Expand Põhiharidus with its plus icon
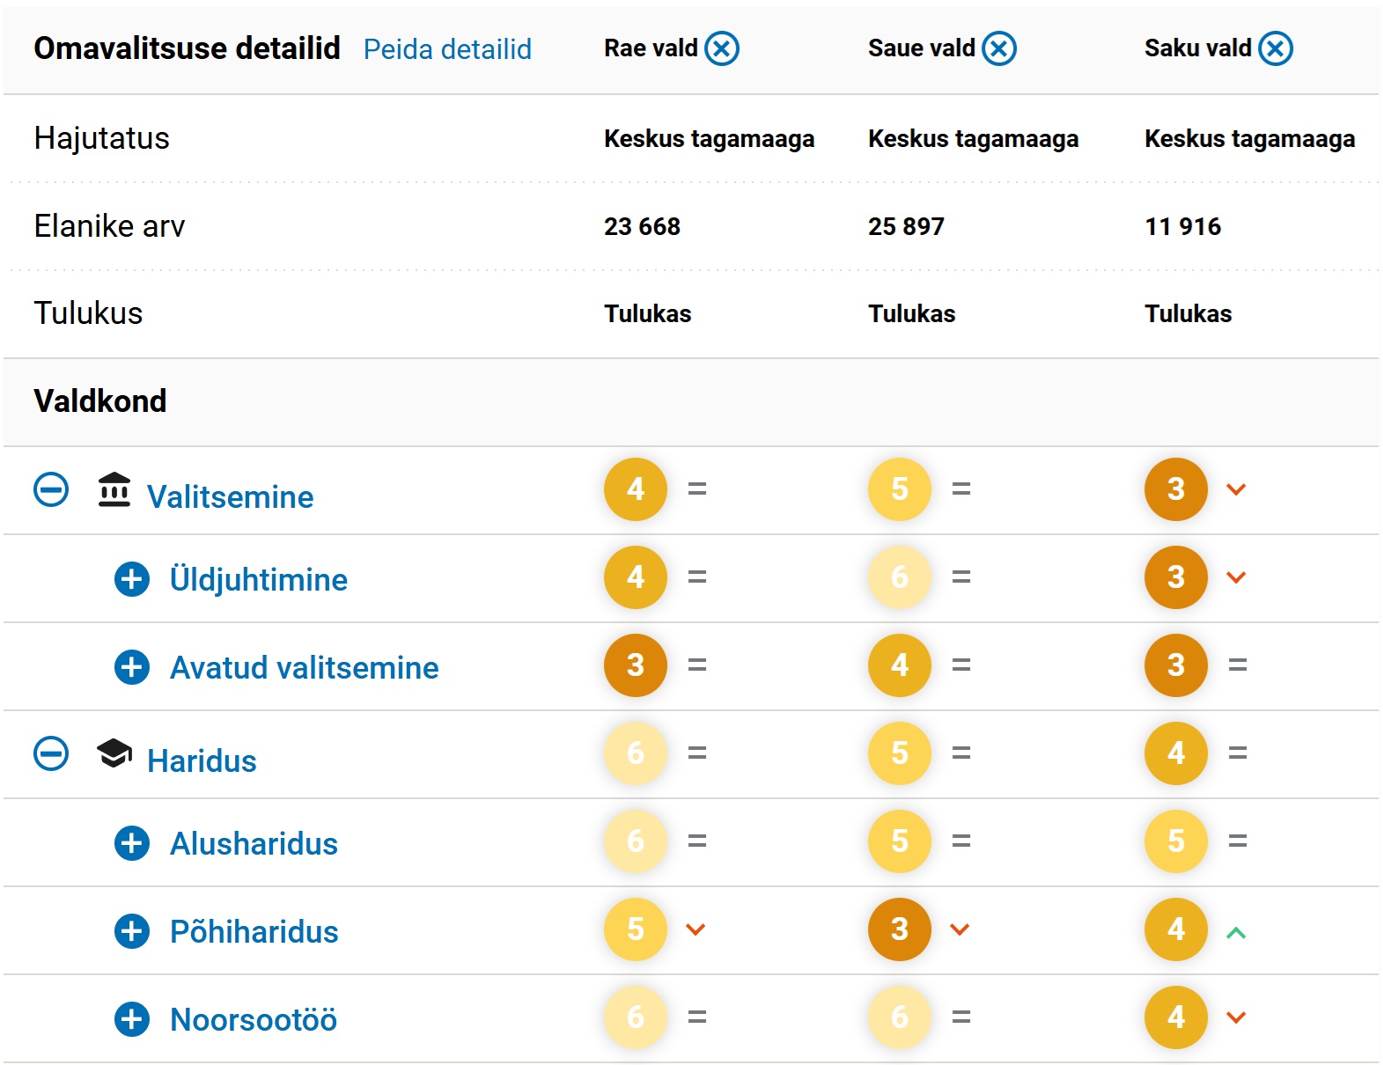Screen dimensions: 1383x1065 click(132, 931)
